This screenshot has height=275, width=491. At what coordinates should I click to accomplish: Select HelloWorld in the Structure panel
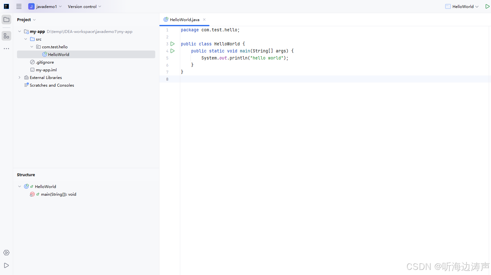[x=46, y=186]
